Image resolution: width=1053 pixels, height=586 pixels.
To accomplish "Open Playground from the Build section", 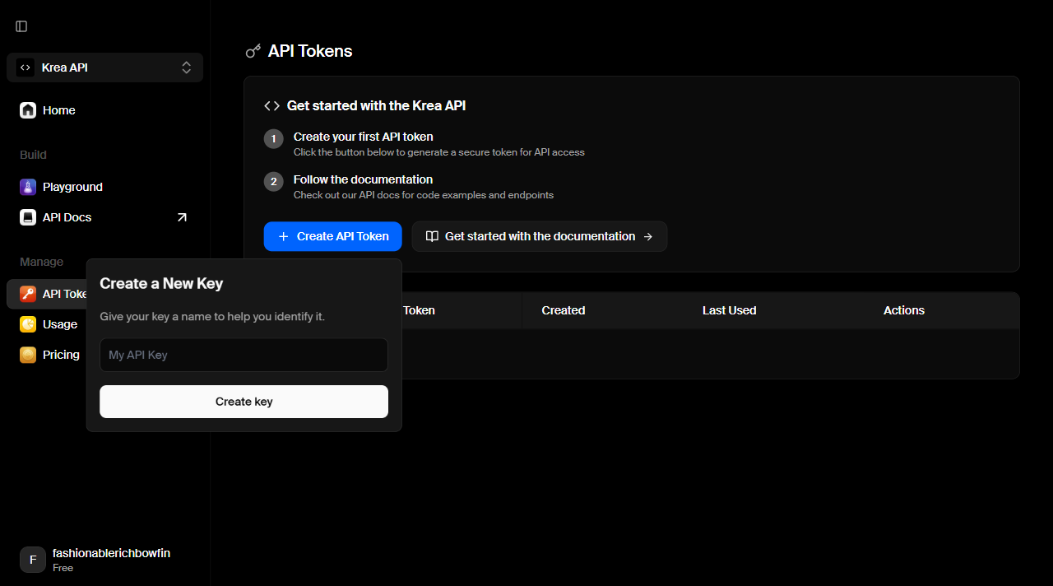I will coord(104,187).
